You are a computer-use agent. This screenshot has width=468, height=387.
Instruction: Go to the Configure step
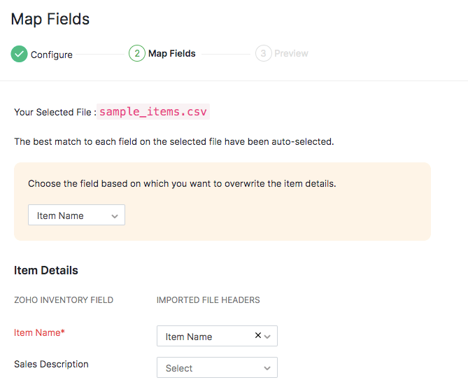point(51,54)
